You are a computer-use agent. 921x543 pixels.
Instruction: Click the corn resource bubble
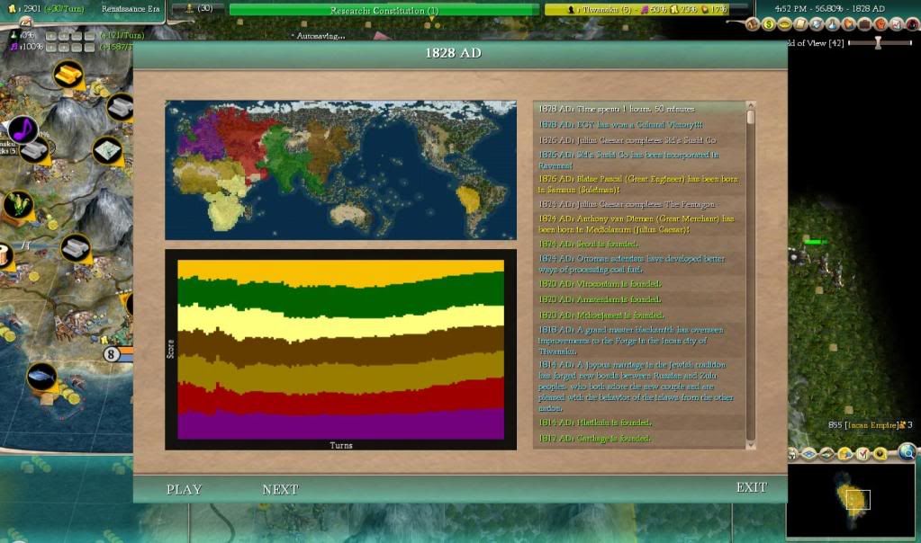(x=18, y=205)
